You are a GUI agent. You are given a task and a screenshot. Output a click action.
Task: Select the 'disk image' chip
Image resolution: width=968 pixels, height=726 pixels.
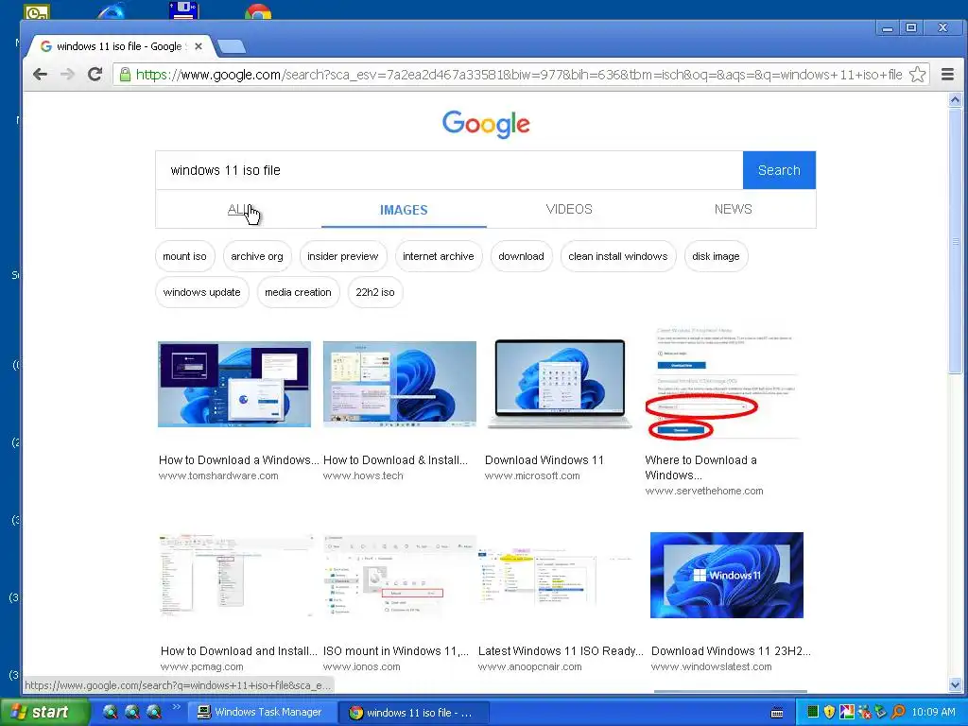(717, 256)
